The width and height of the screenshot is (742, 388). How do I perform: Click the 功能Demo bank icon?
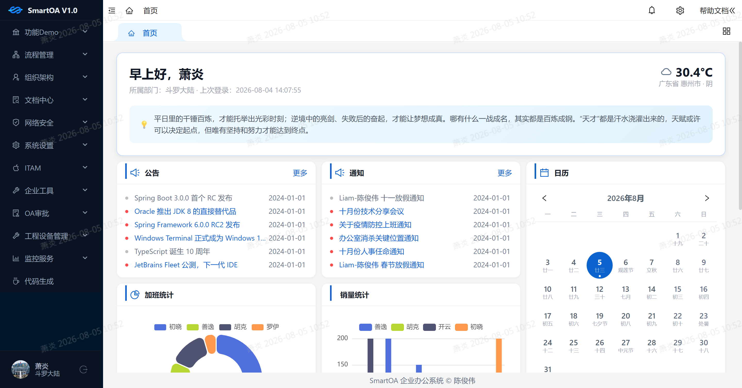pos(16,32)
